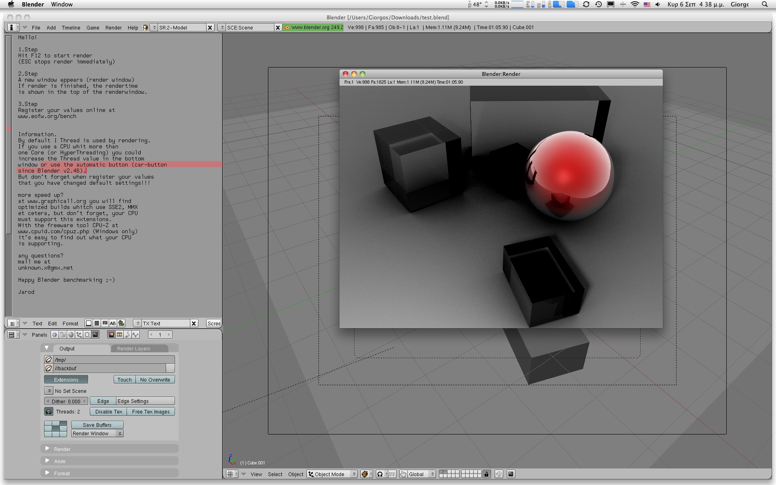Toggle Disable Tex option
This screenshot has height=485, width=776.
(108, 412)
